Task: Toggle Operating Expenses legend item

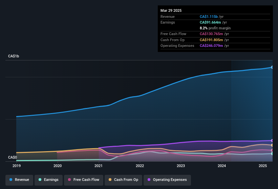Action: point(167,180)
